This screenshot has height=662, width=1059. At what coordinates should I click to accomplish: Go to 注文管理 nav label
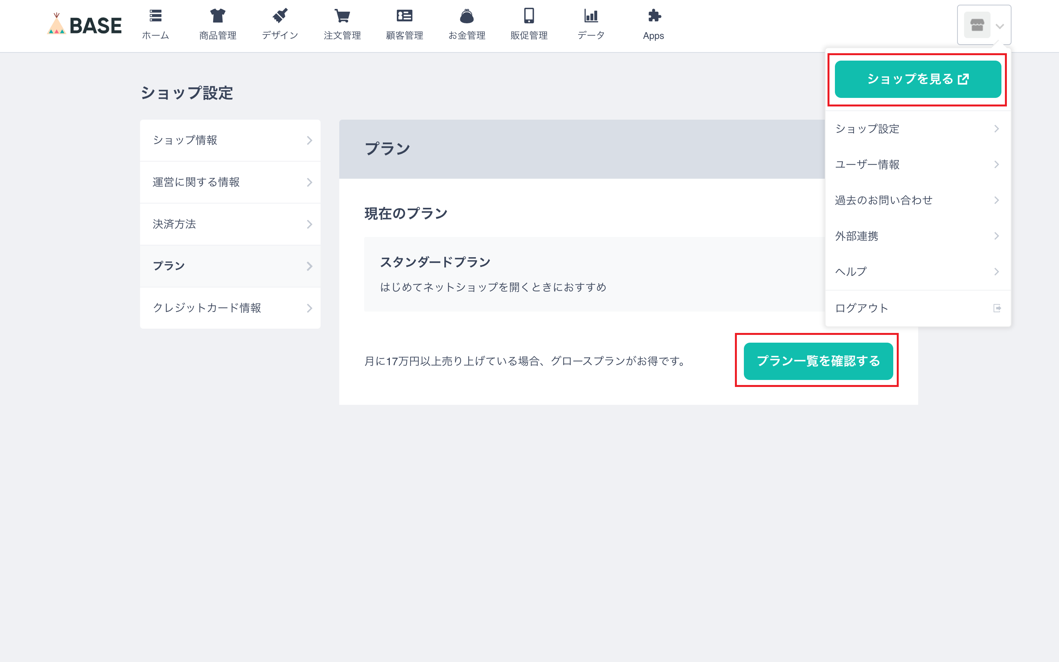342,35
